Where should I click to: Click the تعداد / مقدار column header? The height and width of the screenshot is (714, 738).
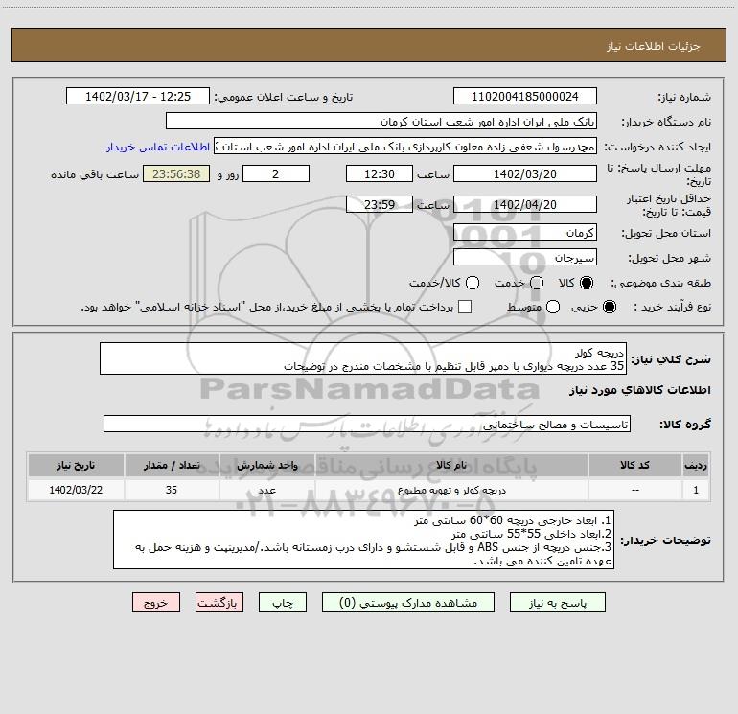tap(172, 466)
